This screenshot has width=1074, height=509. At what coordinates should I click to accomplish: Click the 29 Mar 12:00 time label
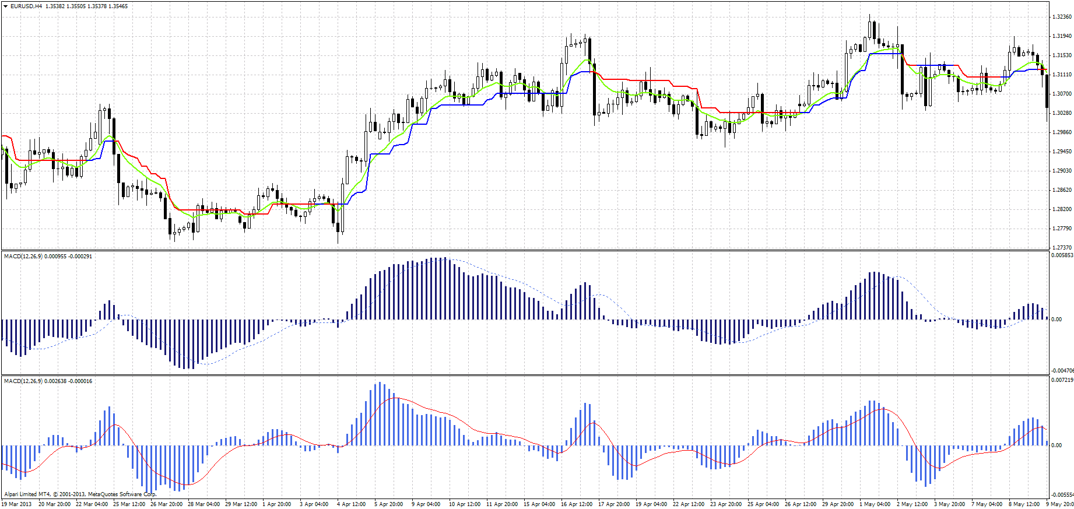click(241, 504)
